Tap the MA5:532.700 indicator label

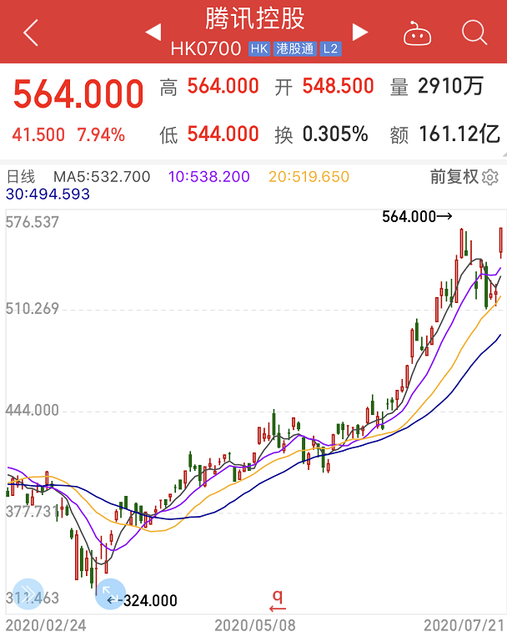102,177
